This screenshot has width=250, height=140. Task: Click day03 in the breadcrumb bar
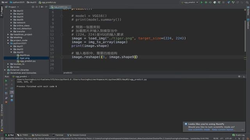31,2
